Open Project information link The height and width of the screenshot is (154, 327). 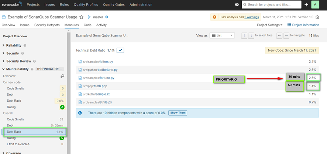[x=306, y=25]
